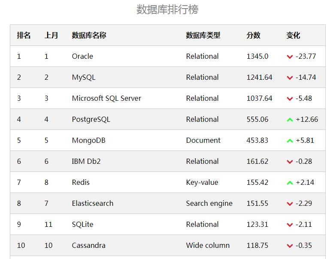Select the Cassandra database name
This screenshot has height=259, width=336.
pyautogui.click(x=88, y=245)
